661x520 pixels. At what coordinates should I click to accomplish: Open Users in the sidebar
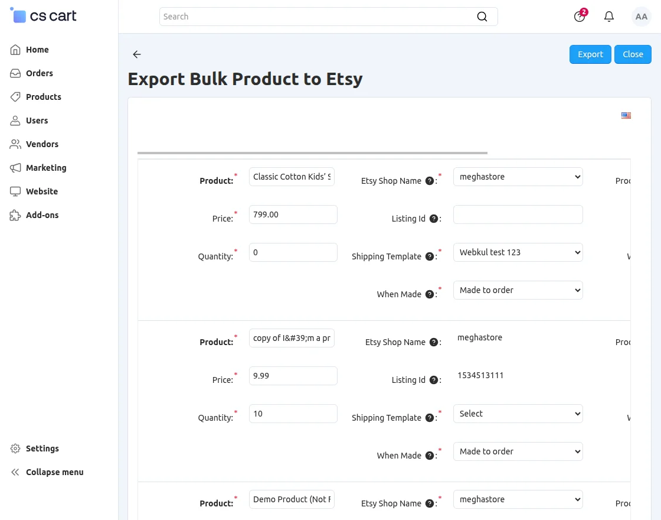37,121
